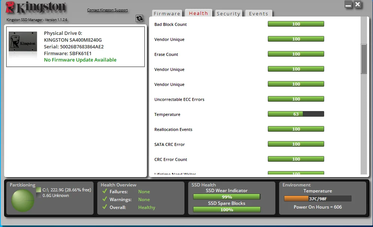Click the CRC Error Count value bar
This screenshot has width=373, height=227.
(x=296, y=159)
